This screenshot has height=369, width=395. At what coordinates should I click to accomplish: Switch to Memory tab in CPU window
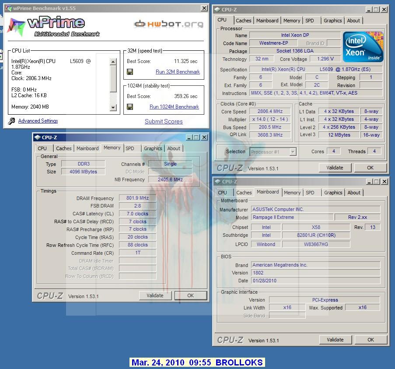tap(292, 21)
